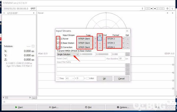177x112 pixels.
Task: Click left arrow of solution panel scrollbar
Action: pyautogui.click(x=4, y=98)
